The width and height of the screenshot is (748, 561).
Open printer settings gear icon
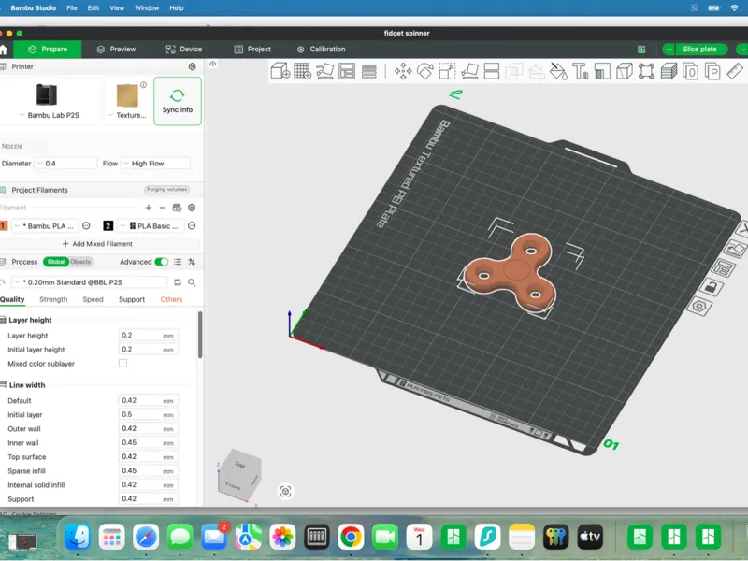192,66
